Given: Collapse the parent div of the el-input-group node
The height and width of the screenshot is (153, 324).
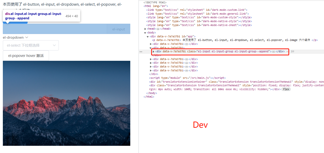Looking at the screenshot, I should 151,48.
